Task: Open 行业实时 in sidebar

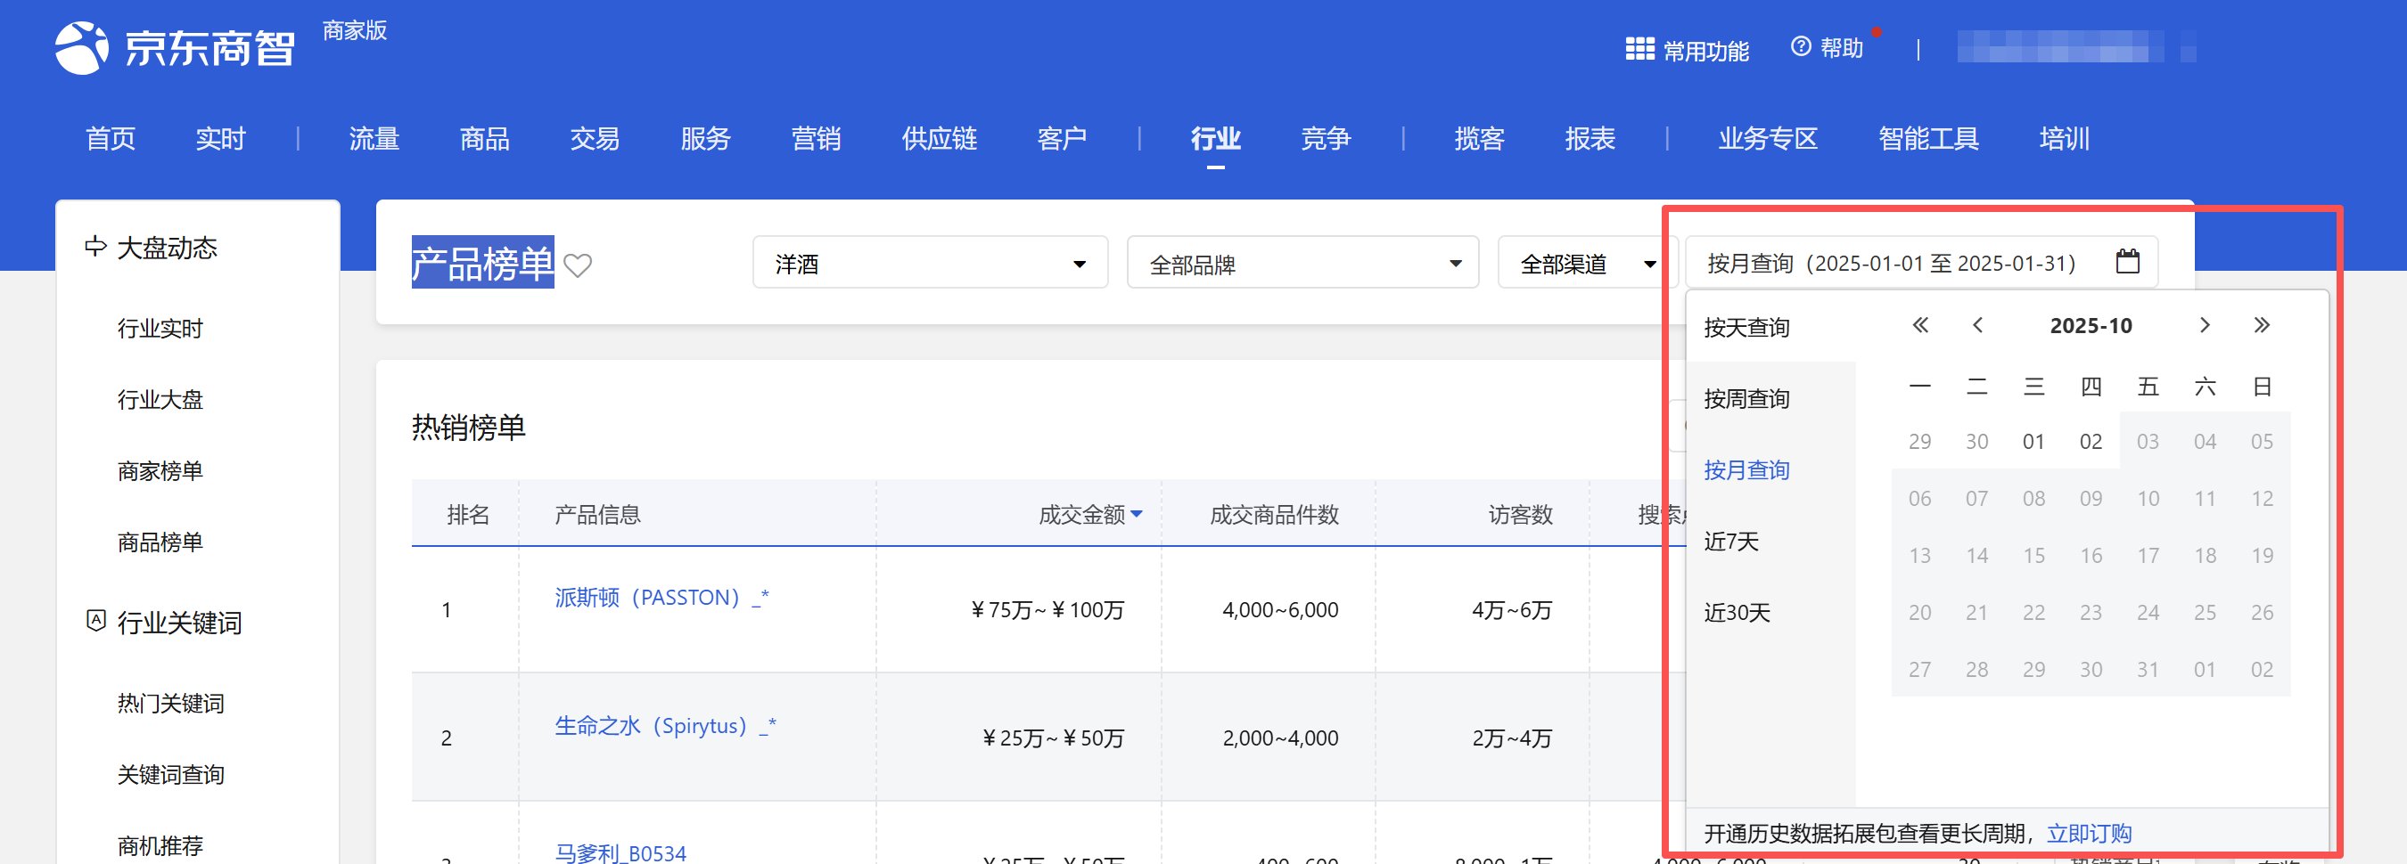Action: point(160,329)
